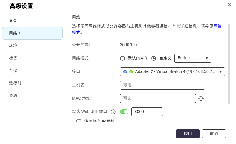Go to the 存储 section

pyautogui.click(x=13, y=71)
